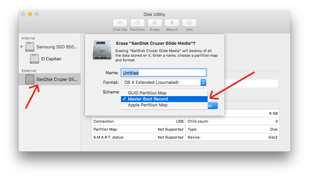Collapse the Samsung SSD disclosure triangle
Screen dimensions: 309x178
pyautogui.click(x=22, y=47)
